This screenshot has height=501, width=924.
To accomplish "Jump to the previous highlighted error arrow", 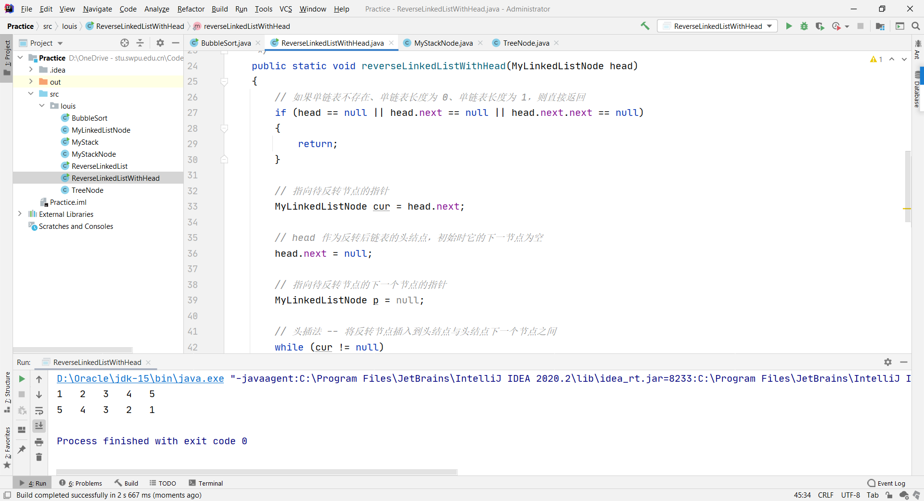I will (892, 59).
